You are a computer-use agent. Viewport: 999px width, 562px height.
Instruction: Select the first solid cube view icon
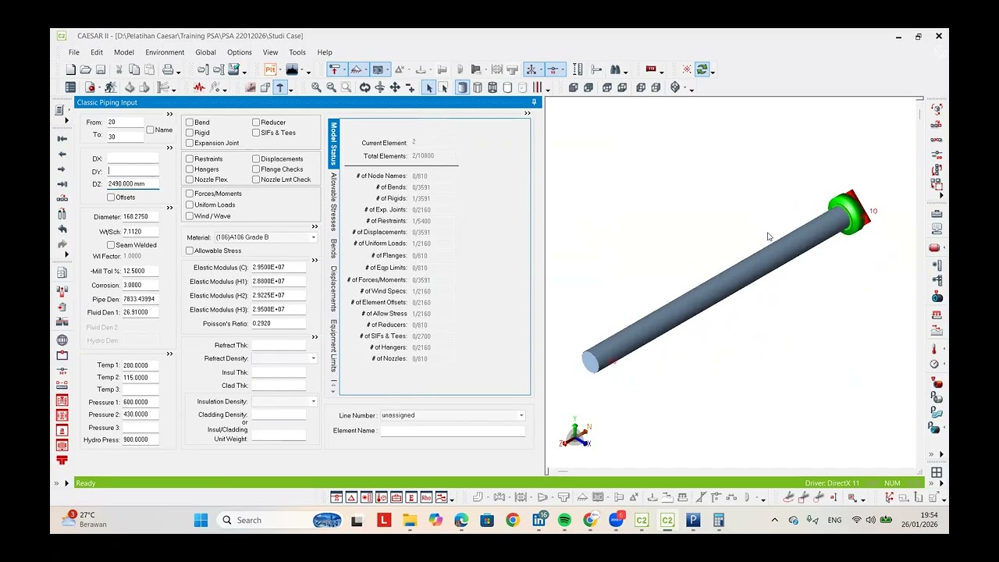click(574, 87)
